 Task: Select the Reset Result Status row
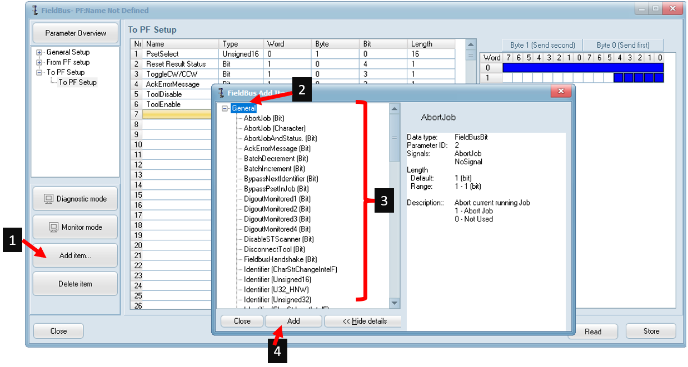point(292,64)
